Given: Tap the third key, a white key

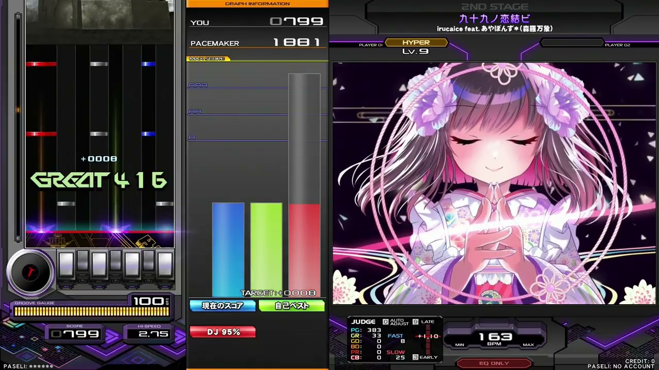Looking at the screenshot, I should pyautogui.click(x=99, y=265).
